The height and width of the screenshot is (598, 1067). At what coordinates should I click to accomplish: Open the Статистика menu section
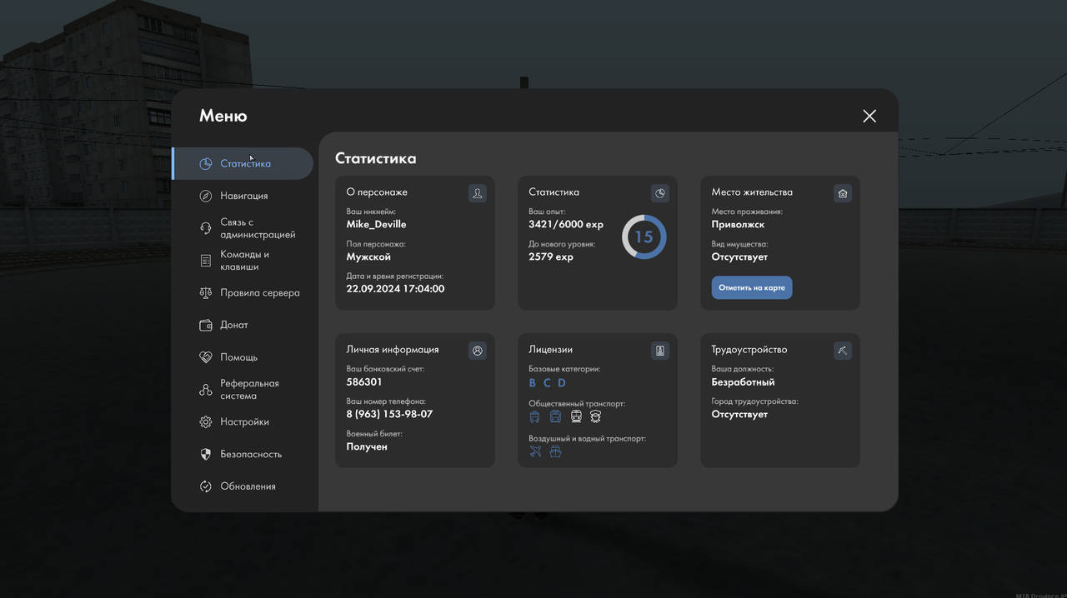[243, 164]
